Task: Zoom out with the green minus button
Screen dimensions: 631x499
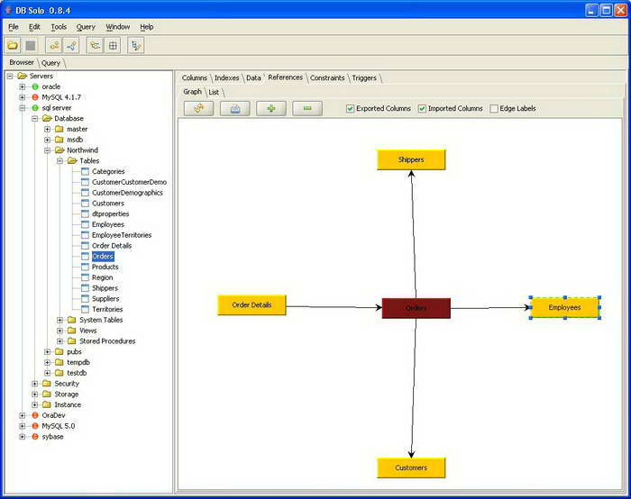Action: (x=306, y=109)
